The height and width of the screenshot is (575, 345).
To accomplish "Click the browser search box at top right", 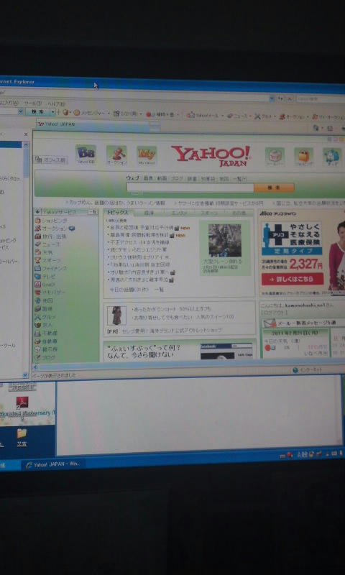I will point(320,99).
